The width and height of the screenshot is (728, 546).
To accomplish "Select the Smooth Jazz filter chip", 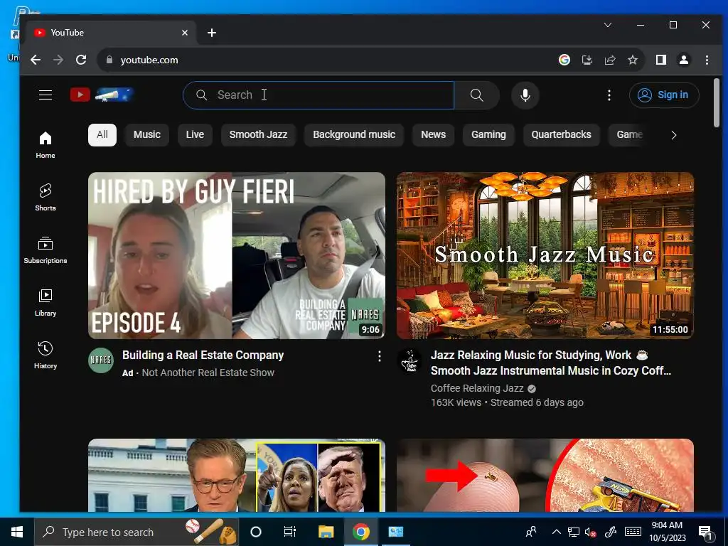I will tap(258, 134).
